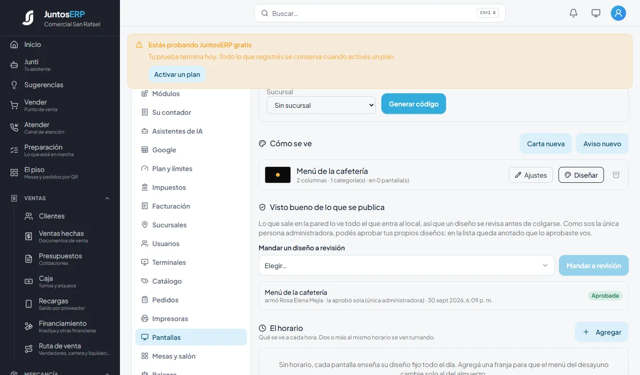Click Mandar a revisión button
This screenshot has width=640, height=375.
[x=594, y=265]
